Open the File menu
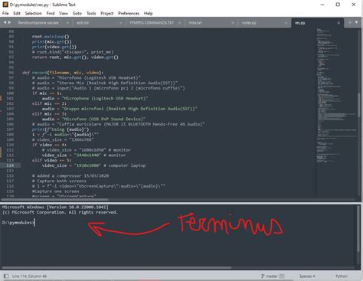This screenshot has height=281, width=363. pyautogui.click(x=5, y=13)
